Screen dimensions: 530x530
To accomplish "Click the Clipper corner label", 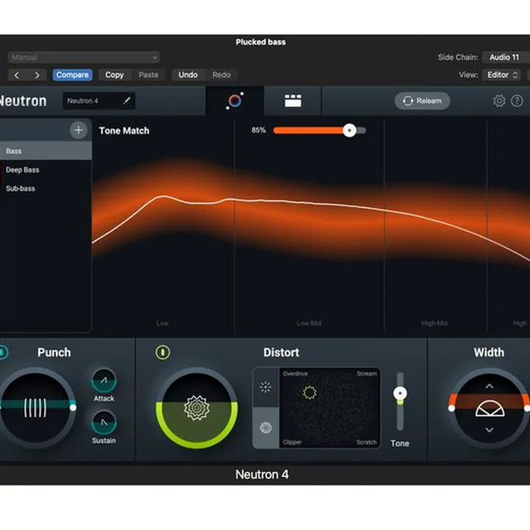I will pyautogui.click(x=292, y=442).
